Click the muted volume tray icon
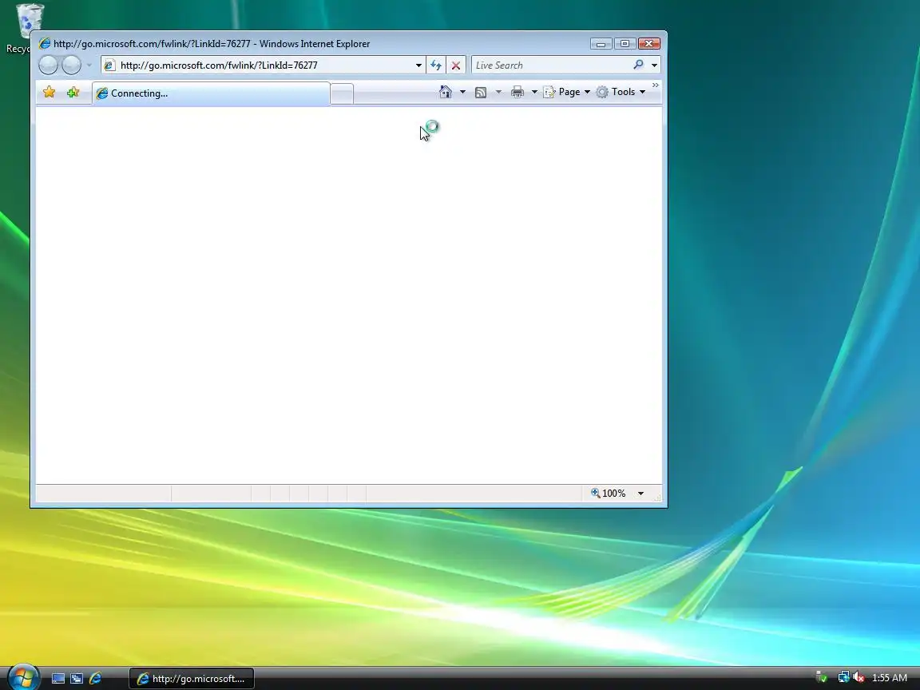 [x=859, y=678]
